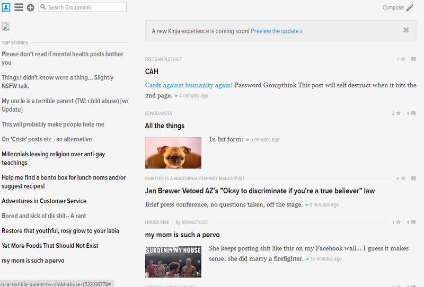
Task: Open My uncle is a terrible parent story
Action: (65, 105)
